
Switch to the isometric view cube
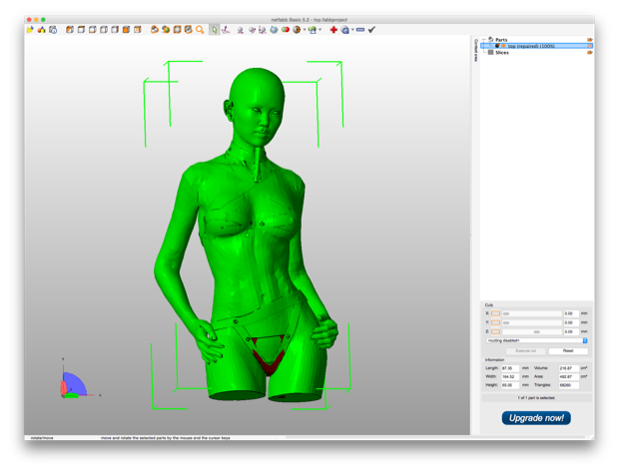tap(70, 30)
